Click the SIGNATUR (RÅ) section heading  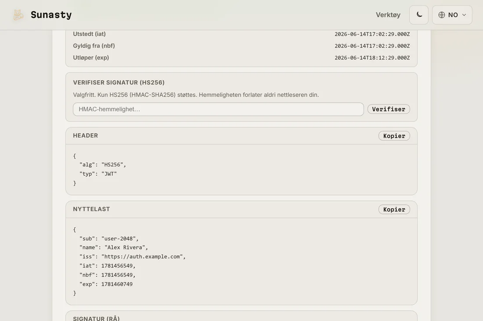tap(97, 318)
